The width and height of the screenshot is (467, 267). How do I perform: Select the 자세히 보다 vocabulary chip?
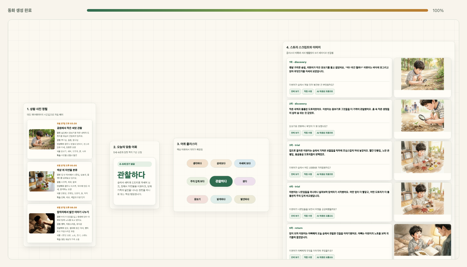245,163
